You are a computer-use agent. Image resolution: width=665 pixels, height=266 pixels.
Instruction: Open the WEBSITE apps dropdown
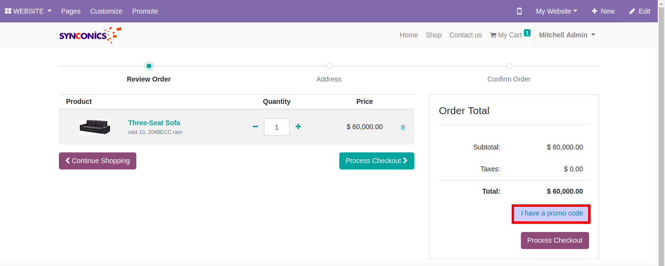tap(28, 11)
